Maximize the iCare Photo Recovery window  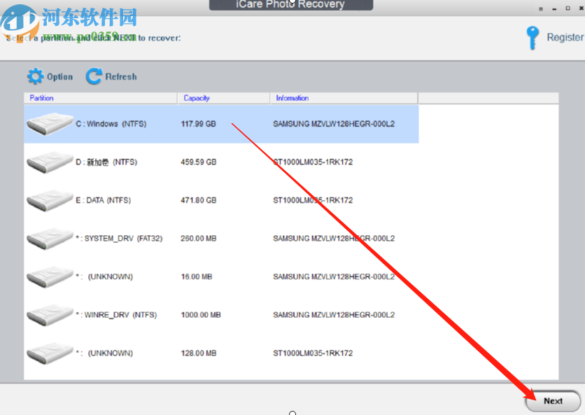coord(568,8)
